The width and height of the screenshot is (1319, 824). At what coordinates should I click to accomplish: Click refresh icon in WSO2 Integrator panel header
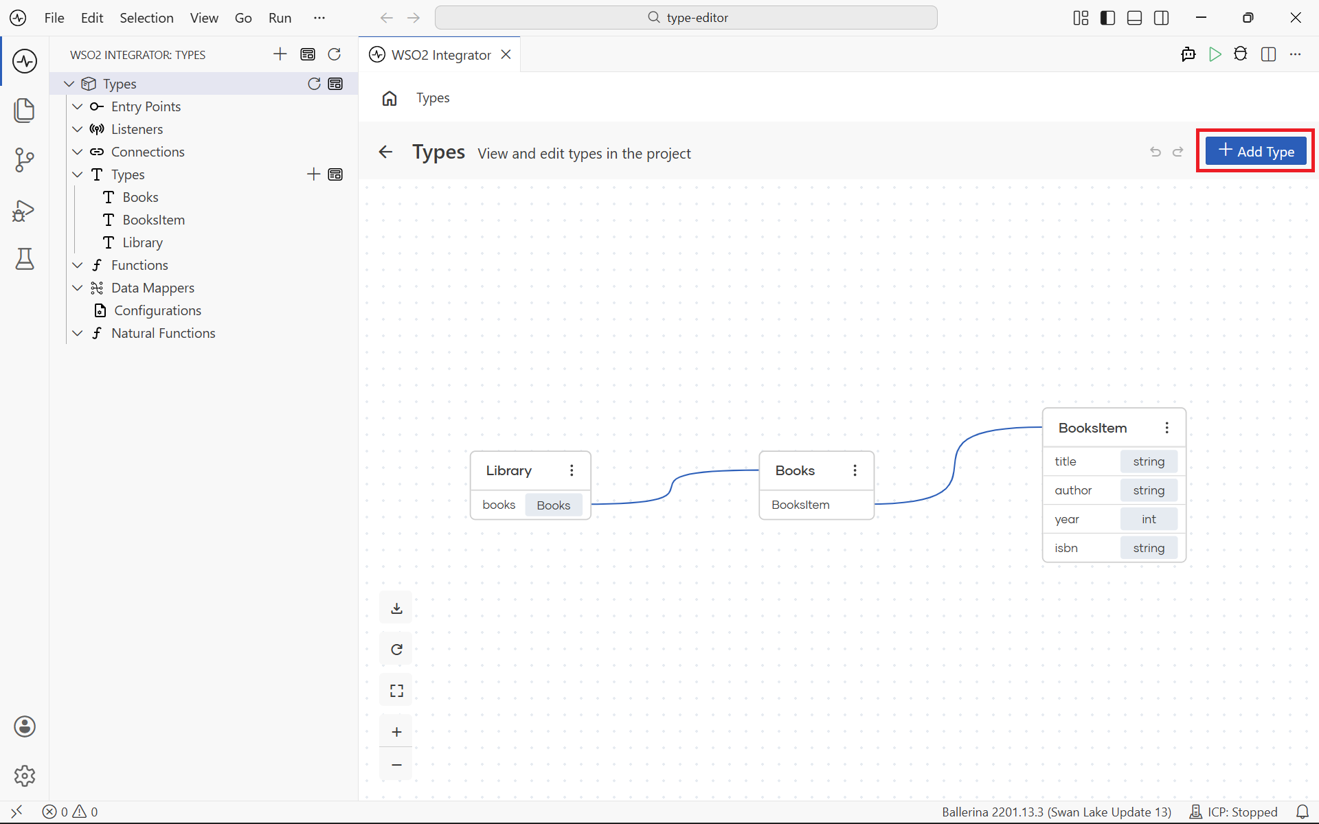click(x=335, y=54)
